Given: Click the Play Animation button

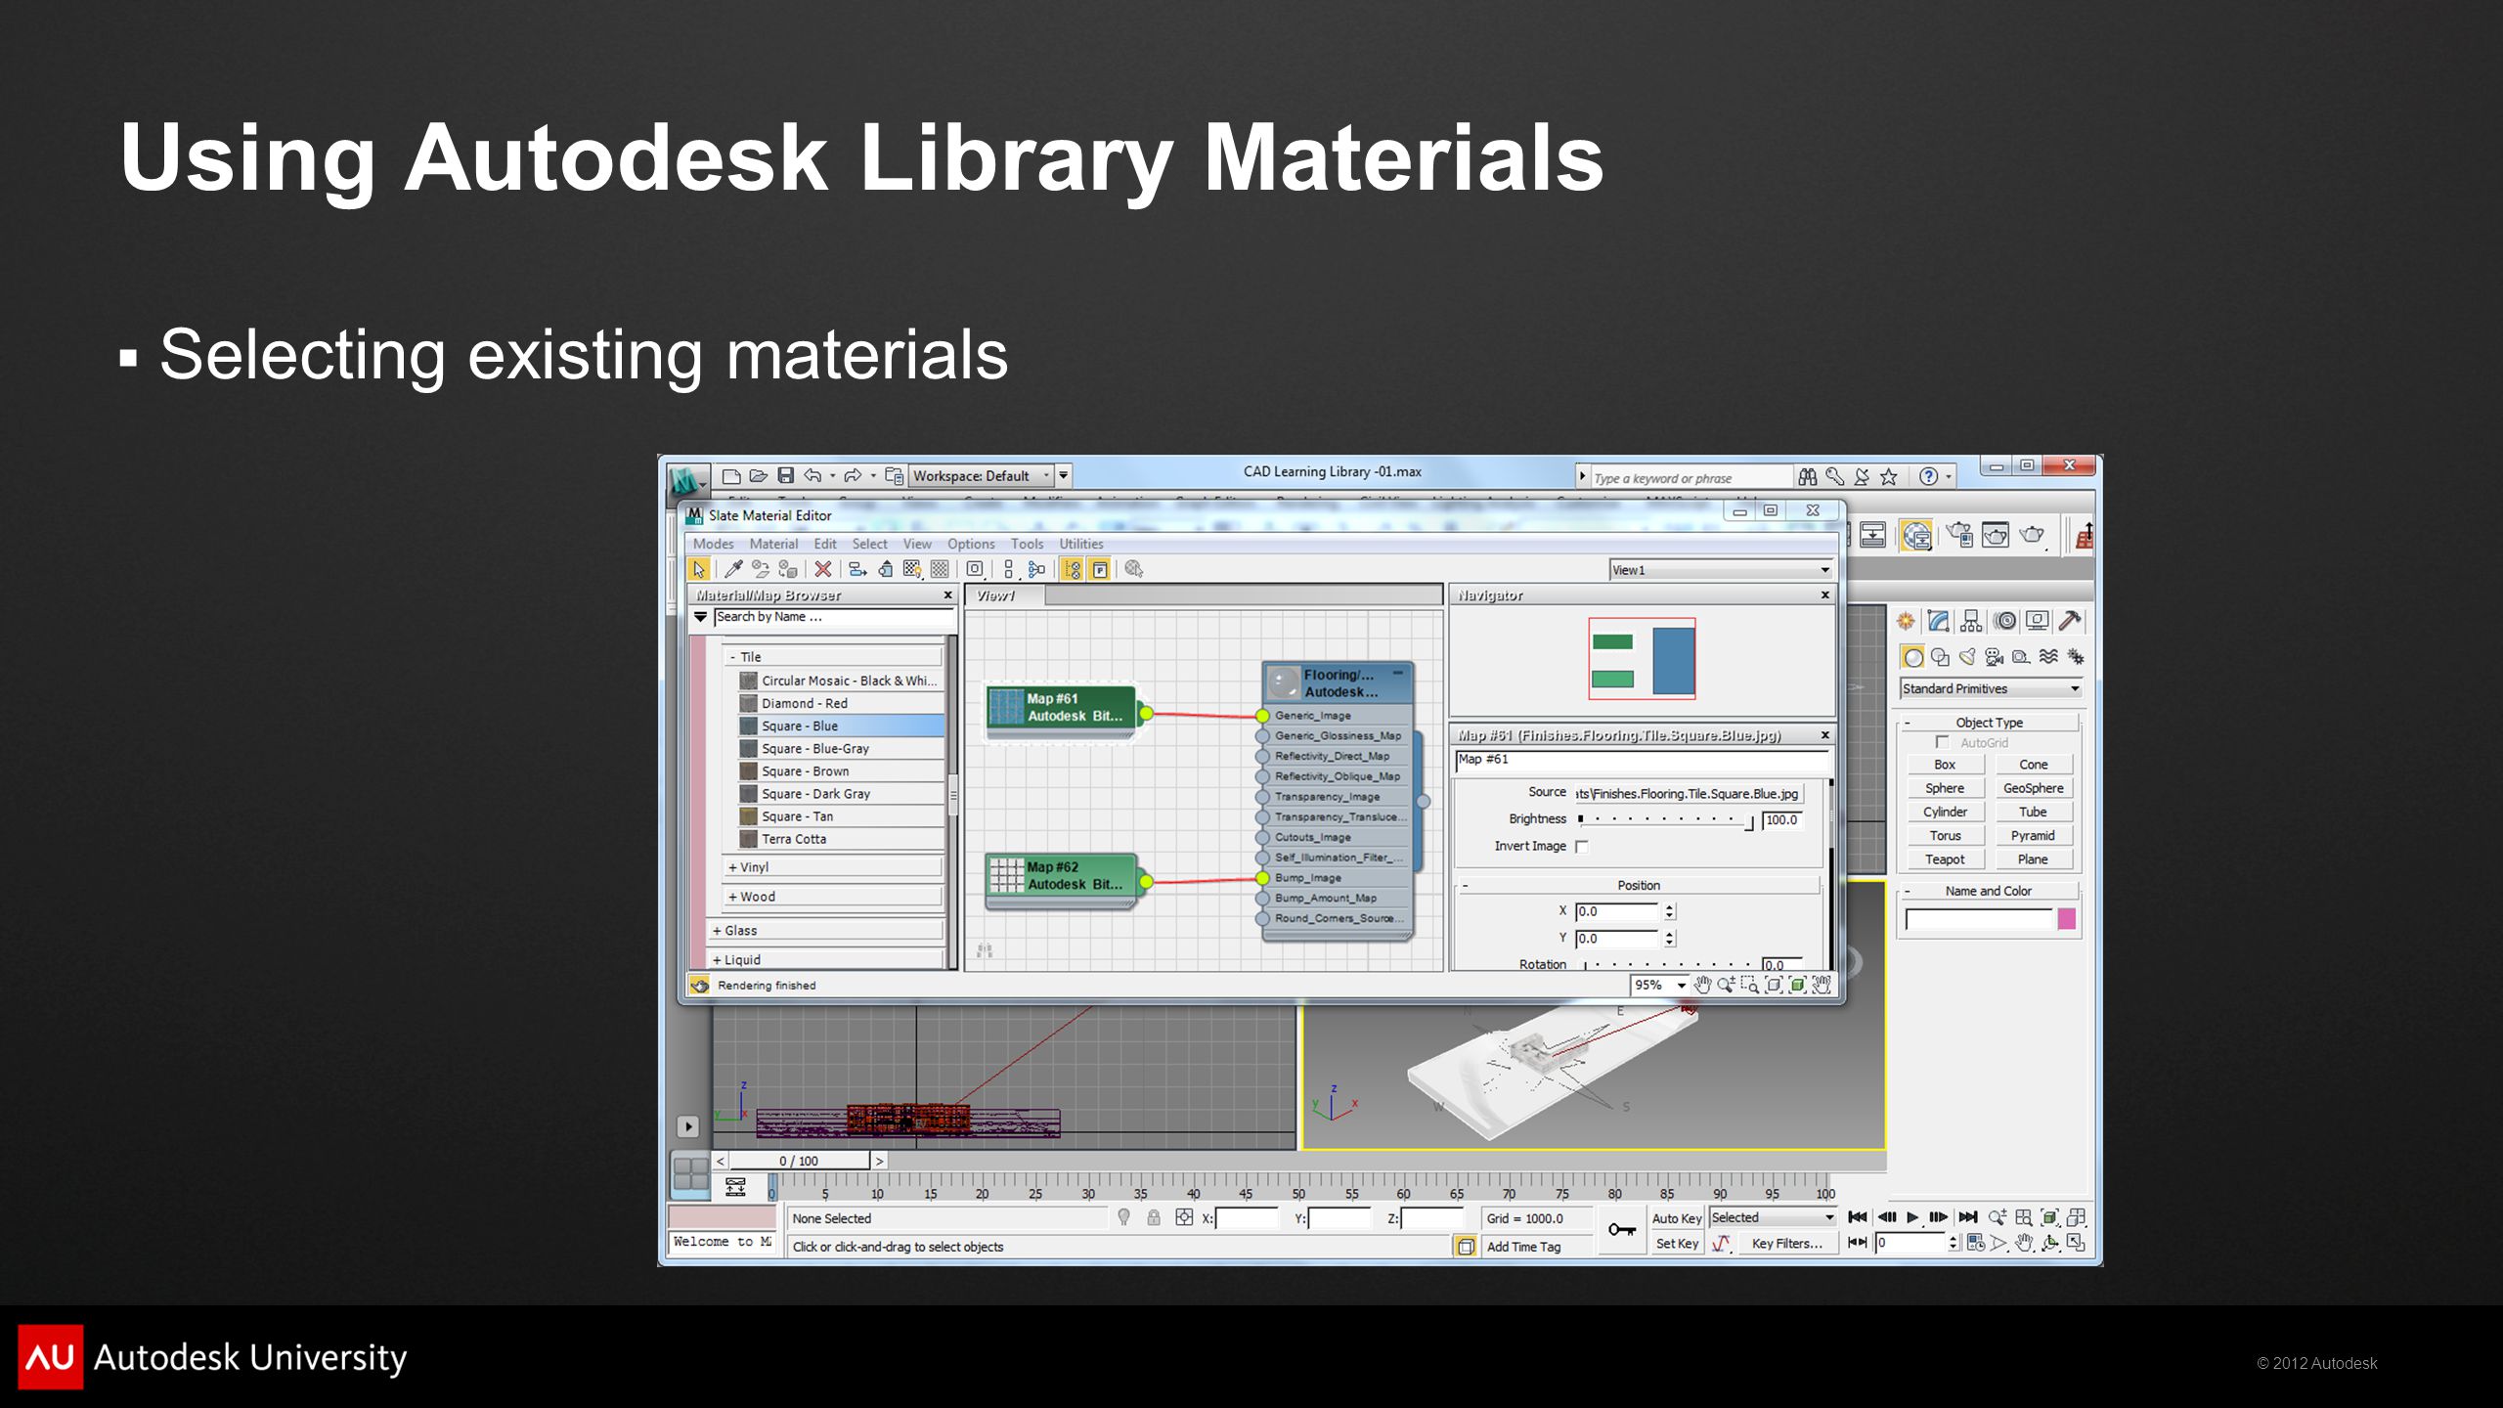Looking at the screenshot, I should [x=1912, y=1217].
